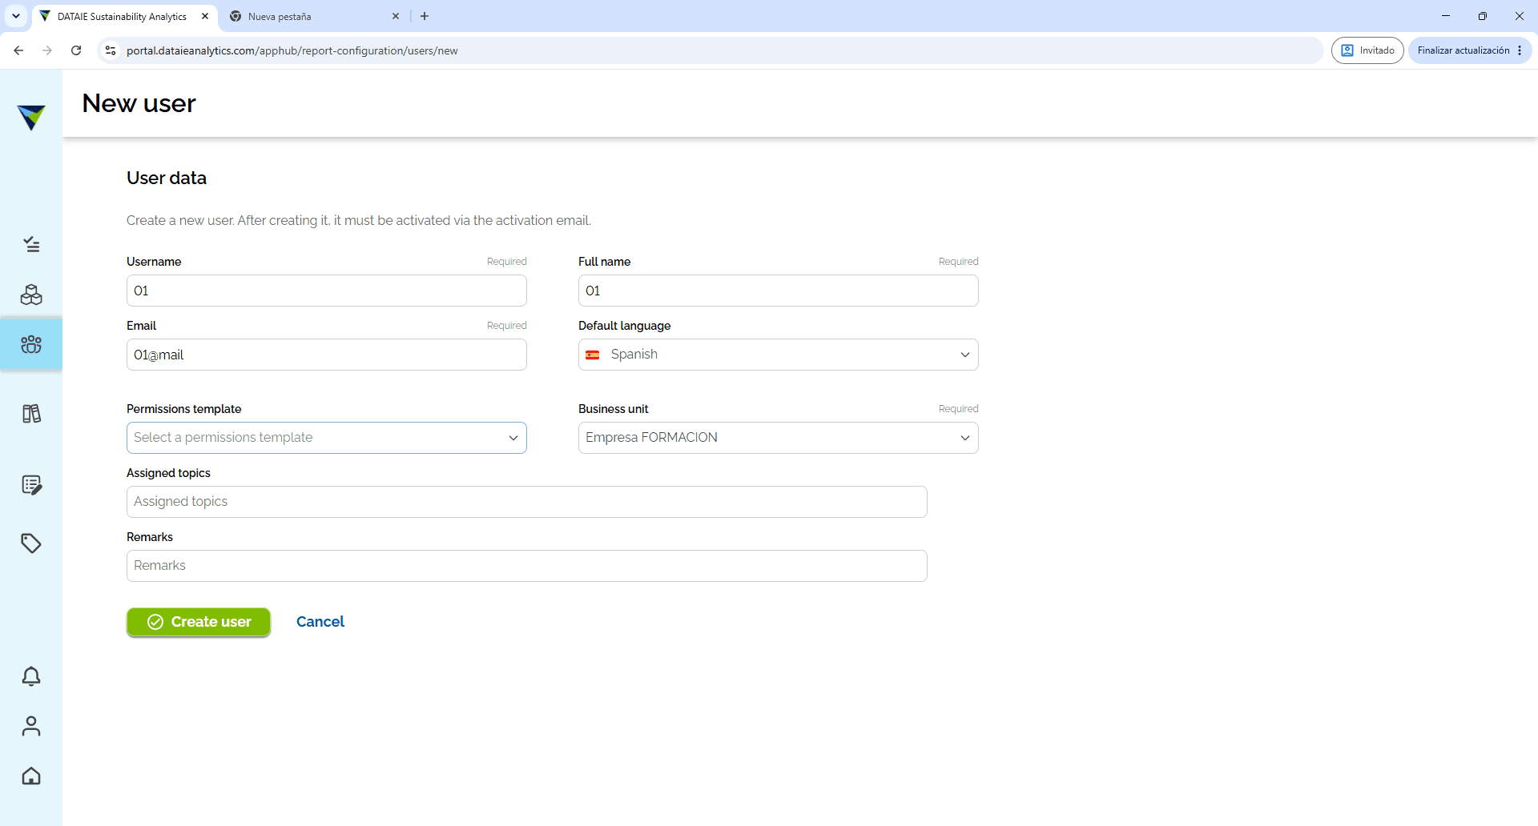Focus the Full name input field
Screen dimensions: 1538x826
778,291
